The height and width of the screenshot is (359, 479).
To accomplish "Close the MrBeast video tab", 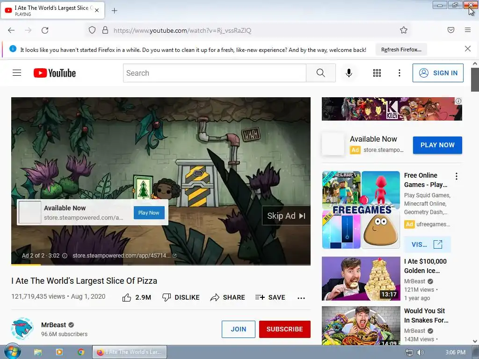I will pos(97,10).
